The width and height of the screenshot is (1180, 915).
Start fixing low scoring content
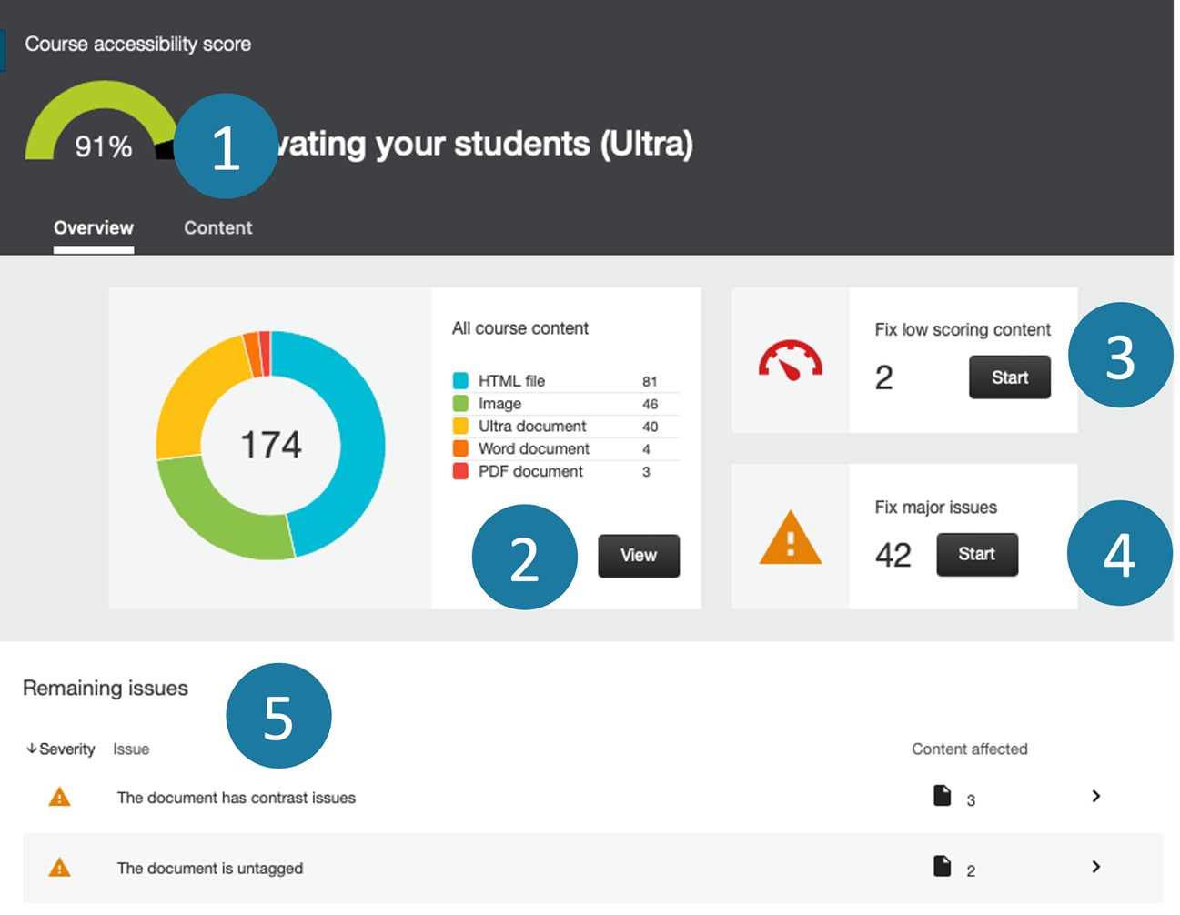[1010, 377]
